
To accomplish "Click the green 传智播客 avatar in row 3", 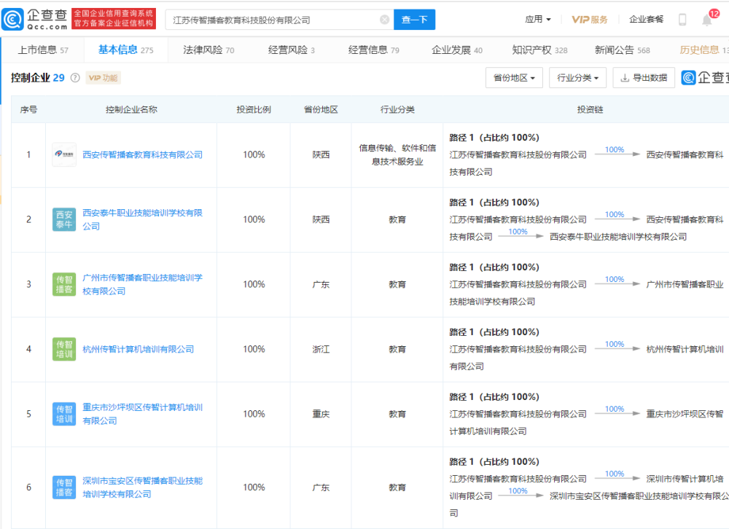I will tap(64, 284).
